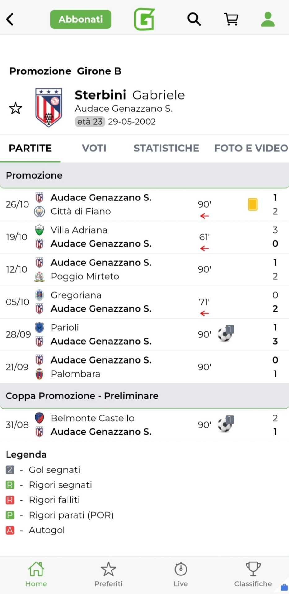Image resolution: width=289 pixels, height=594 pixels.
Task: Open Live timer in bottom navigation
Action: tap(181, 574)
